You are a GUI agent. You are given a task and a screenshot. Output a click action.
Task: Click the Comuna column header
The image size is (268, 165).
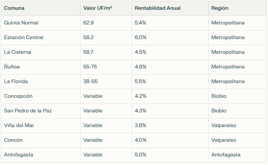[x=14, y=8]
